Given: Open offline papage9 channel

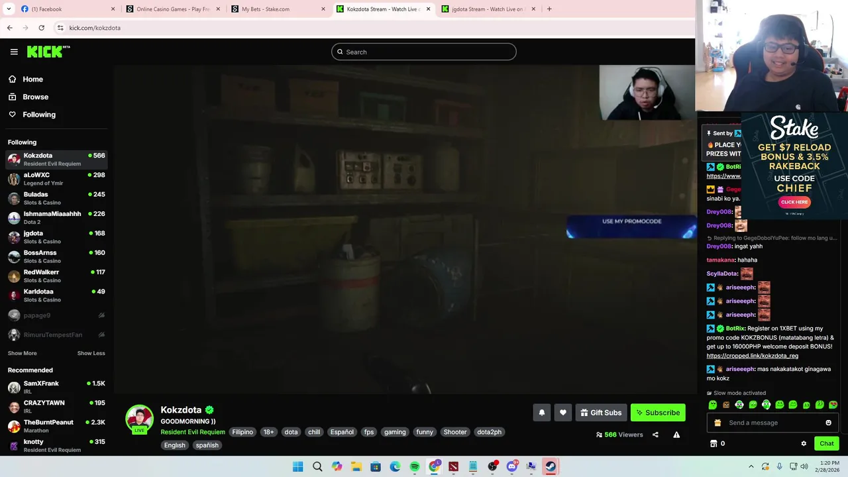Looking at the screenshot, I should click(x=56, y=315).
